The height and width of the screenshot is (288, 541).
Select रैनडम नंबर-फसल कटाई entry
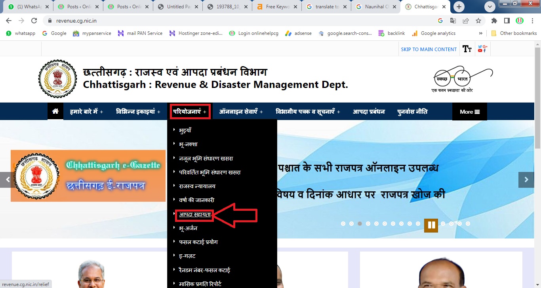(204, 270)
